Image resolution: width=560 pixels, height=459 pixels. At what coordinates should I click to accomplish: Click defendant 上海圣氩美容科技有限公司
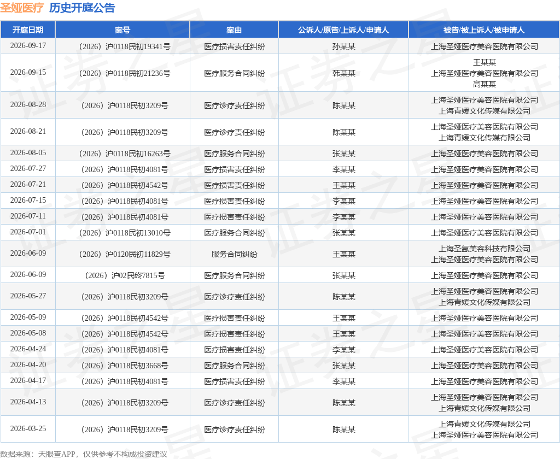485,249
